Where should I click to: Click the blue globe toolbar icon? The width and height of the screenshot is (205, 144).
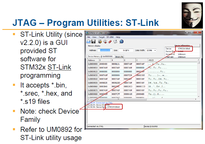point(122,41)
